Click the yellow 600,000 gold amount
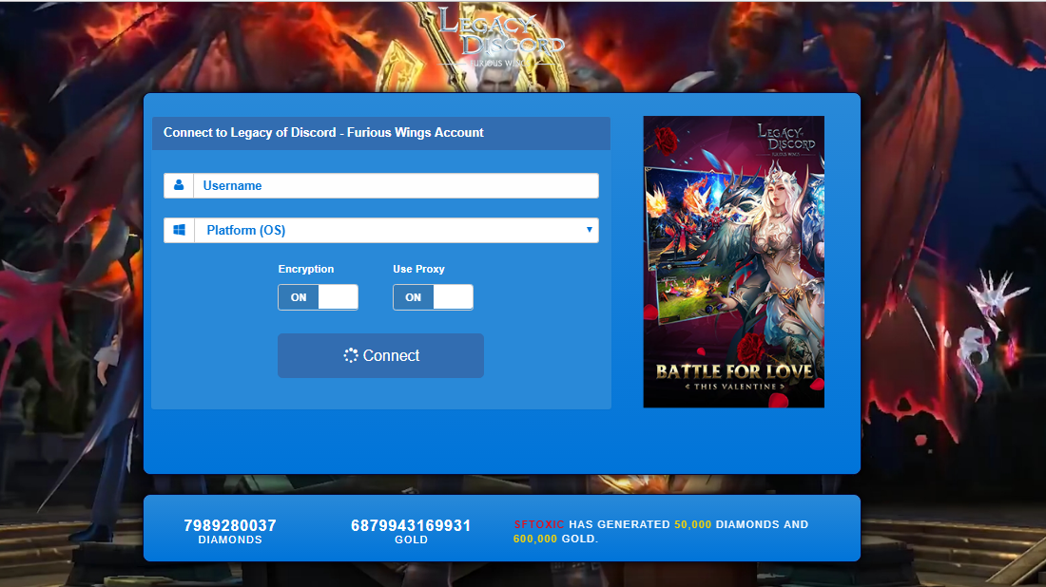Image resolution: width=1046 pixels, height=587 pixels. pyautogui.click(x=535, y=539)
